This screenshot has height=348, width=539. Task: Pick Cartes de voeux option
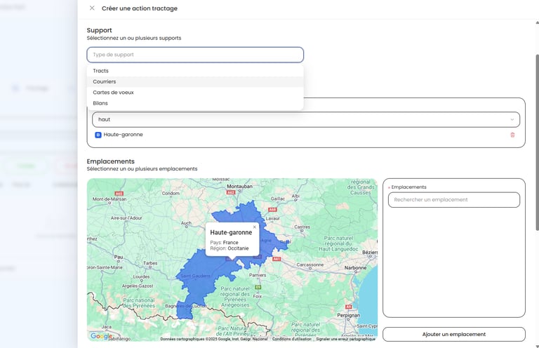pyautogui.click(x=195, y=93)
